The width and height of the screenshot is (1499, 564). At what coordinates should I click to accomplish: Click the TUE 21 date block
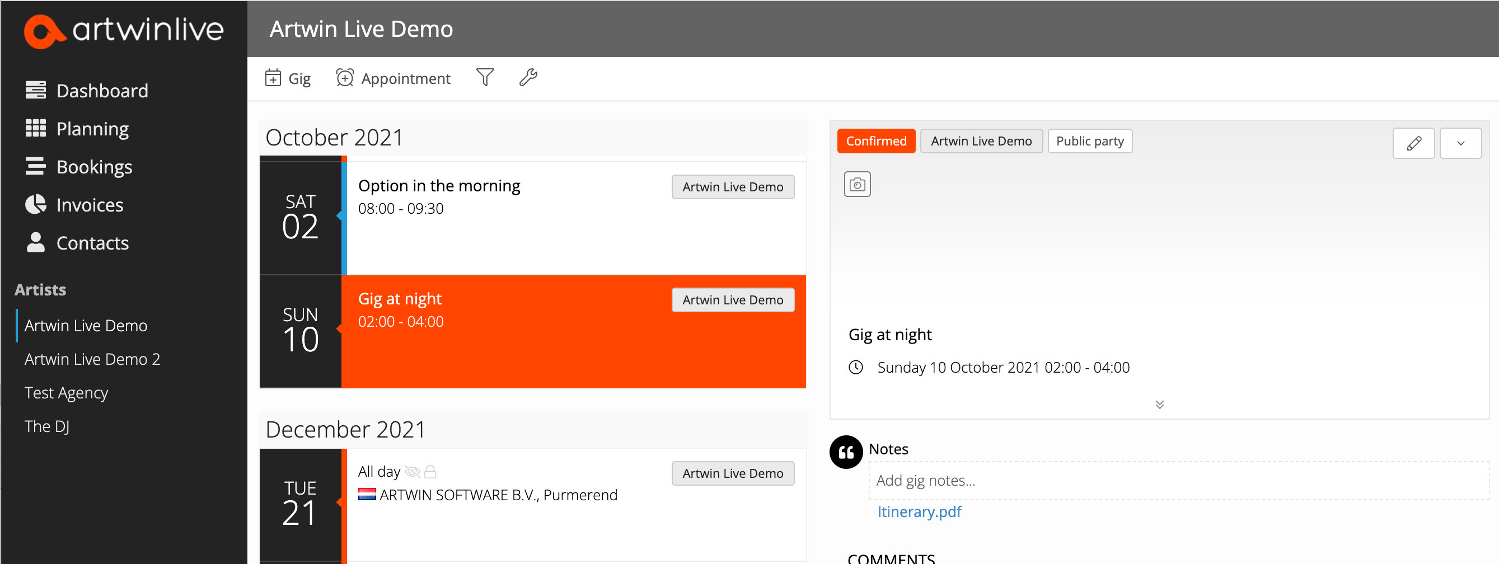pyautogui.click(x=300, y=505)
